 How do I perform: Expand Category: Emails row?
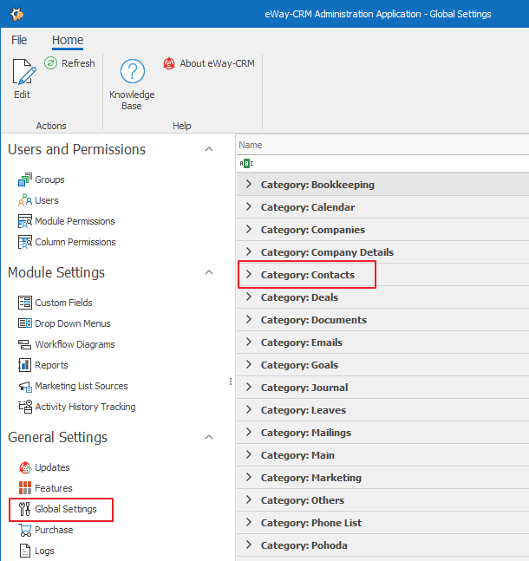pos(249,342)
